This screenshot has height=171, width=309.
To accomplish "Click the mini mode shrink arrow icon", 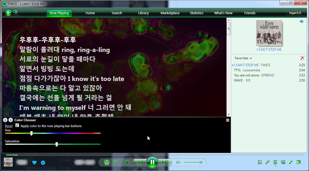I will (x=291, y=162).
